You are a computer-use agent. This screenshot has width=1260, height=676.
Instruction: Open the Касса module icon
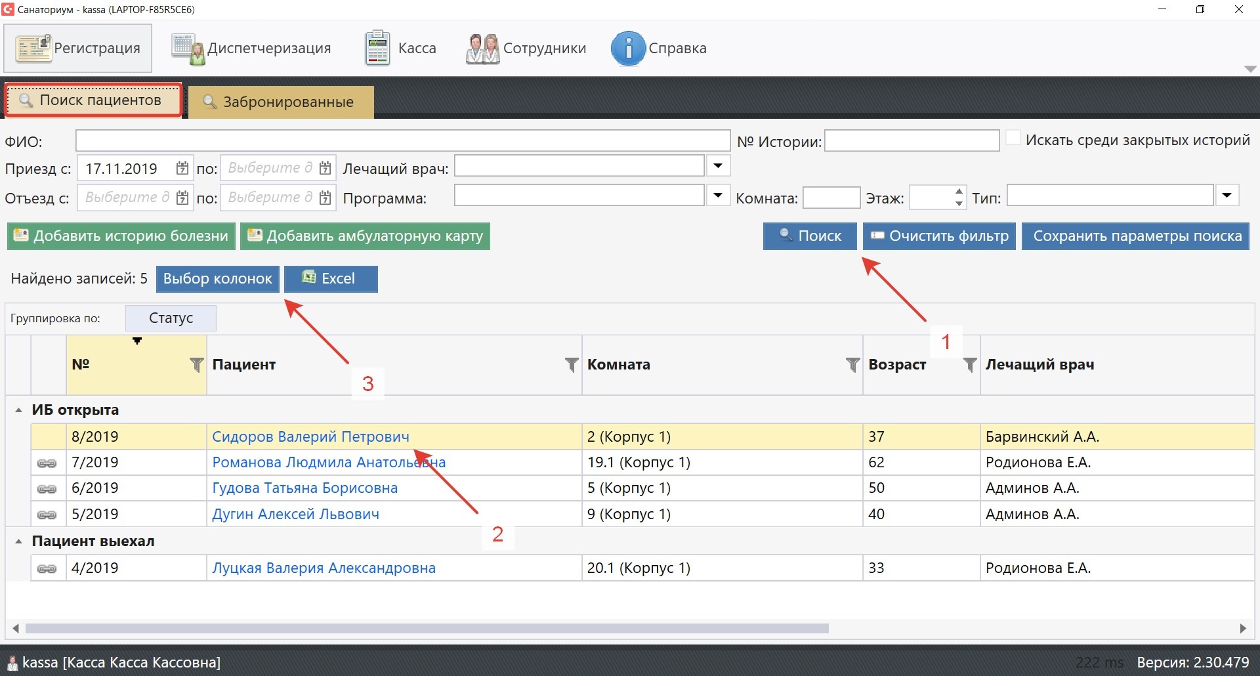[x=377, y=49]
